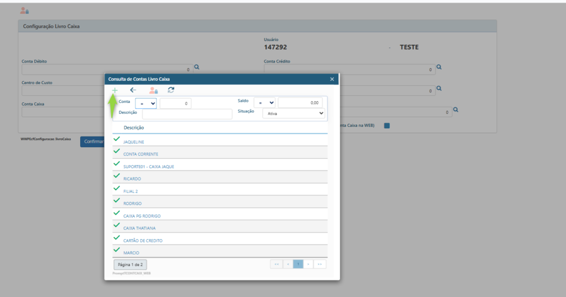Open the Saldo operator dropdown

(264, 103)
